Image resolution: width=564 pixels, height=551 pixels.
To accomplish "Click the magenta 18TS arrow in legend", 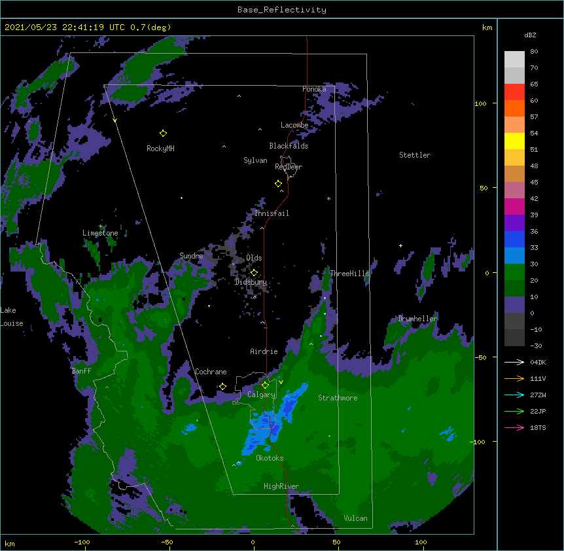I will point(514,427).
